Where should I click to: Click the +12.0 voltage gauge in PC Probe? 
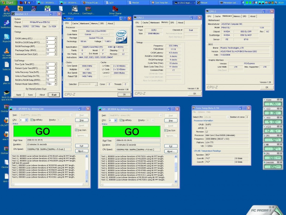tap(273, 129)
